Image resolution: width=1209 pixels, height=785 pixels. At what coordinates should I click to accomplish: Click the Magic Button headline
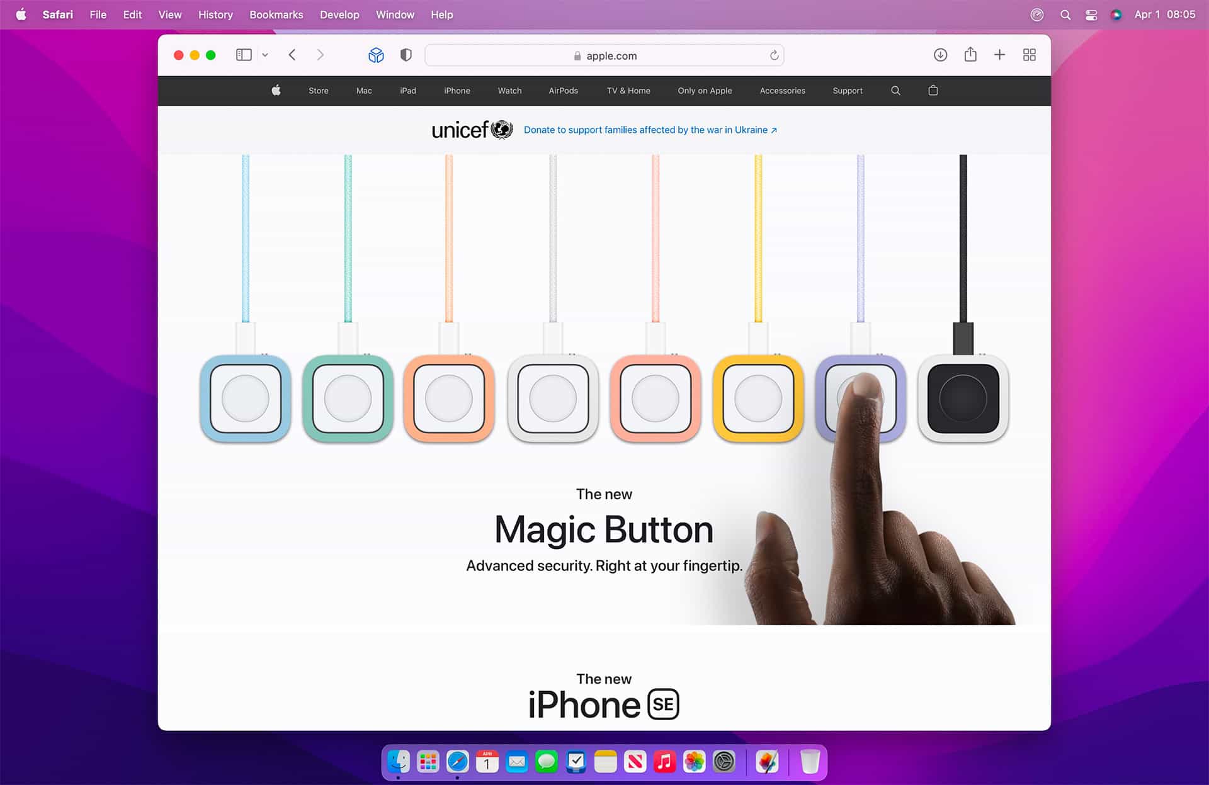(604, 529)
